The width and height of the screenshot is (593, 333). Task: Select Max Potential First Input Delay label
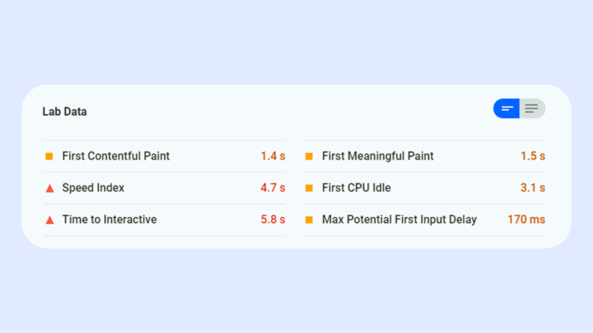[x=399, y=219]
